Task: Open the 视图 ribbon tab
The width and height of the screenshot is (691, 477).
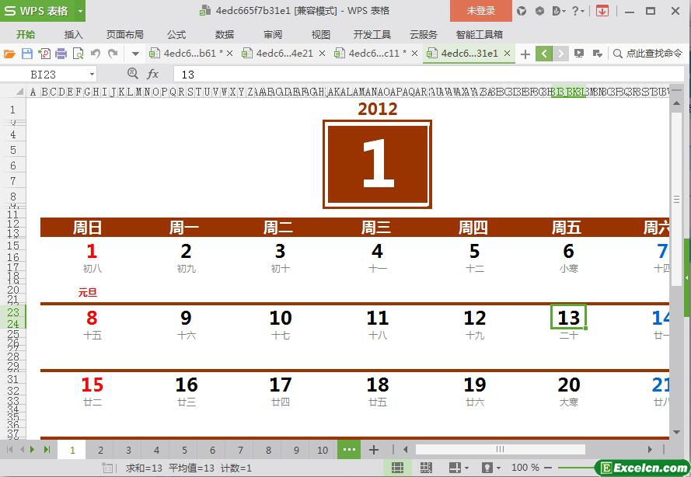Action: pos(320,34)
